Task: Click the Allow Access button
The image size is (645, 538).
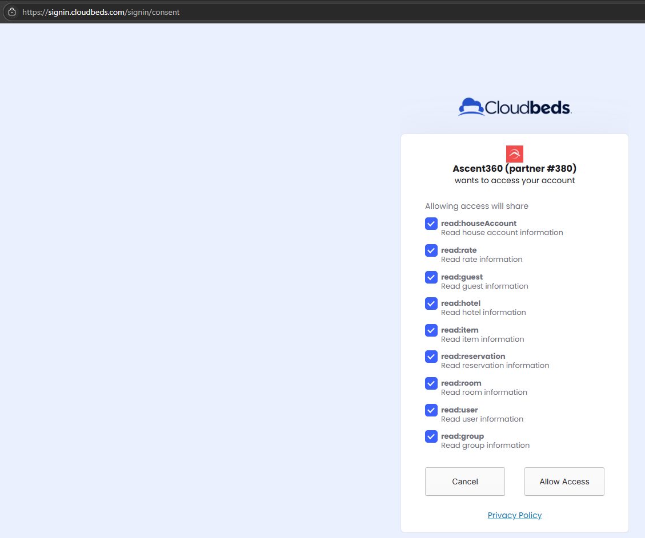Action: tap(564, 482)
